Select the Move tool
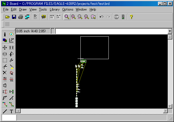 click(5, 48)
